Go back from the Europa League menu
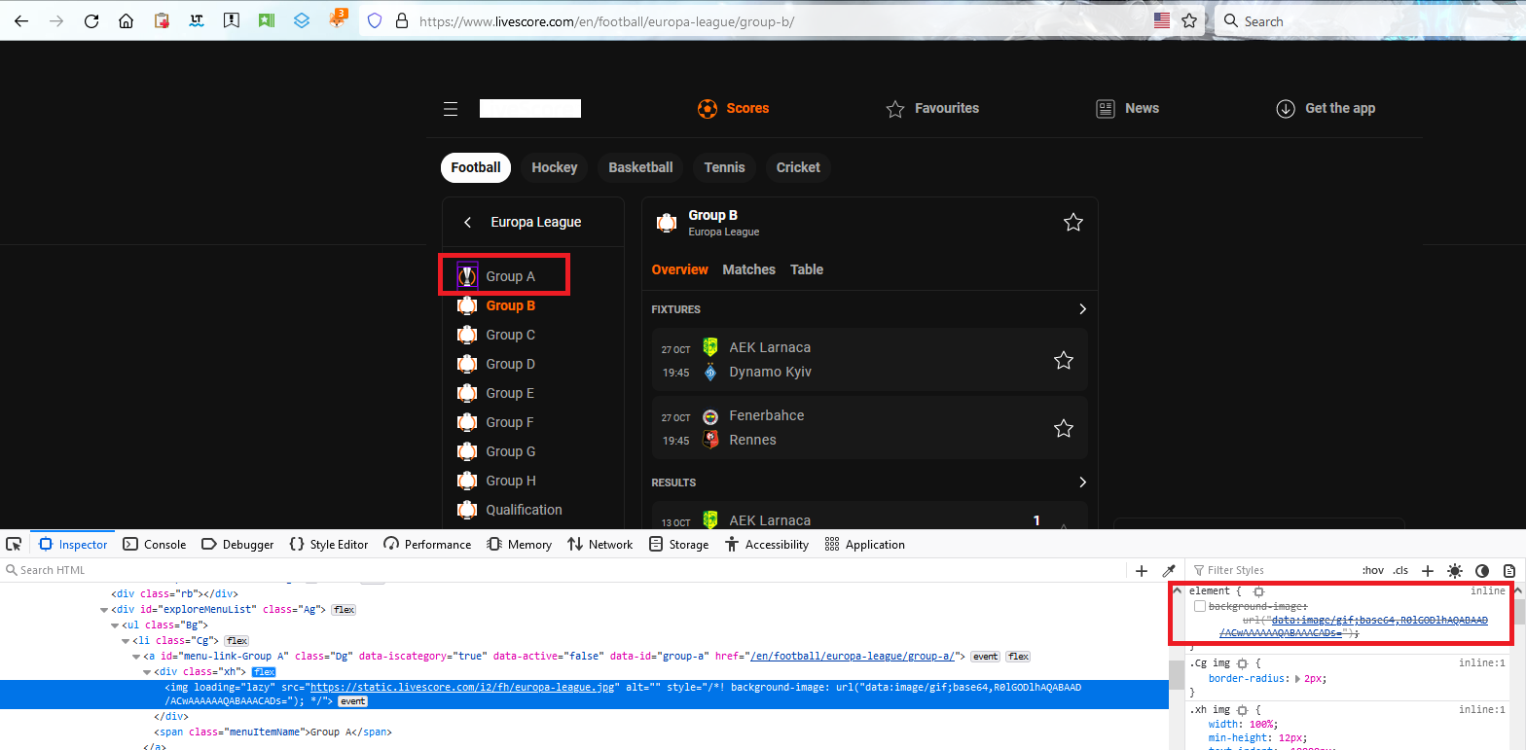 468,223
